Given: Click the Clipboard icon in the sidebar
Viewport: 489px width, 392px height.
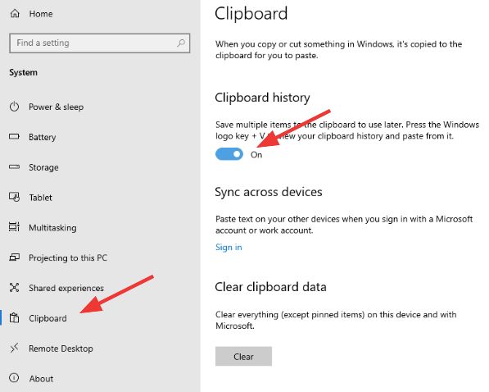Looking at the screenshot, I should point(14,318).
